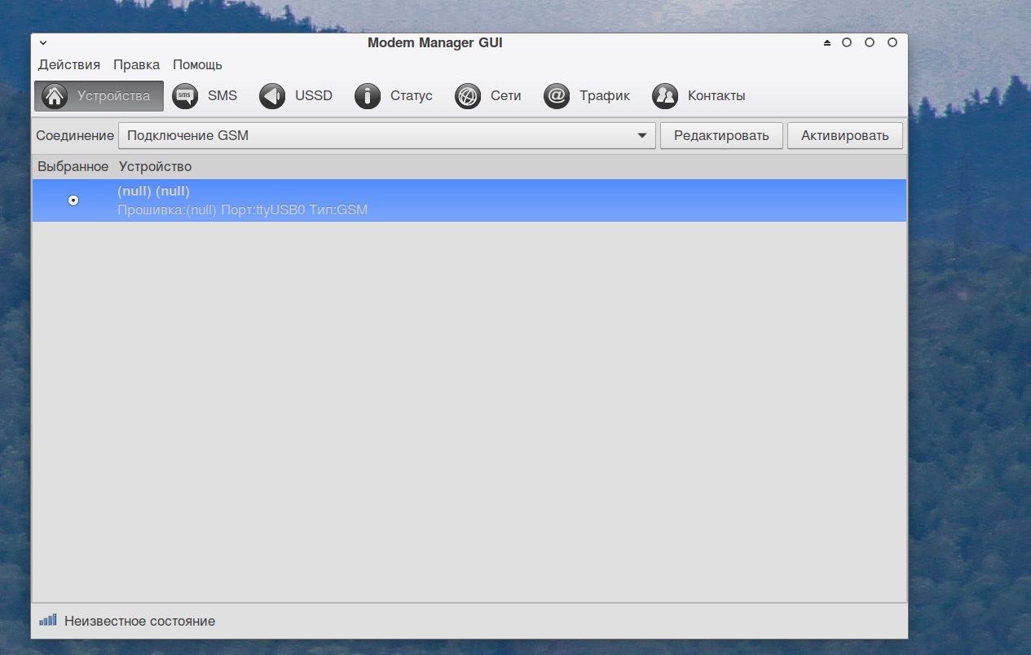Click the Modem Manager GUI title text
The width and height of the screenshot is (1031, 655).
pyautogui.click(x=435, y=43)
